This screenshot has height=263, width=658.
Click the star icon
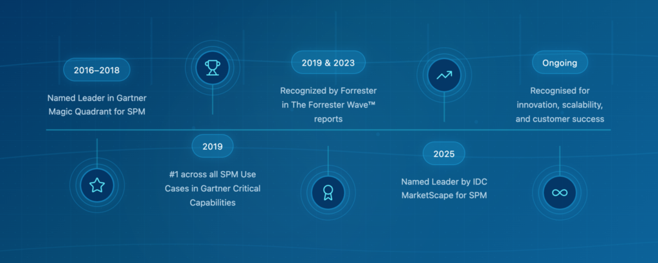click(96, 186)
